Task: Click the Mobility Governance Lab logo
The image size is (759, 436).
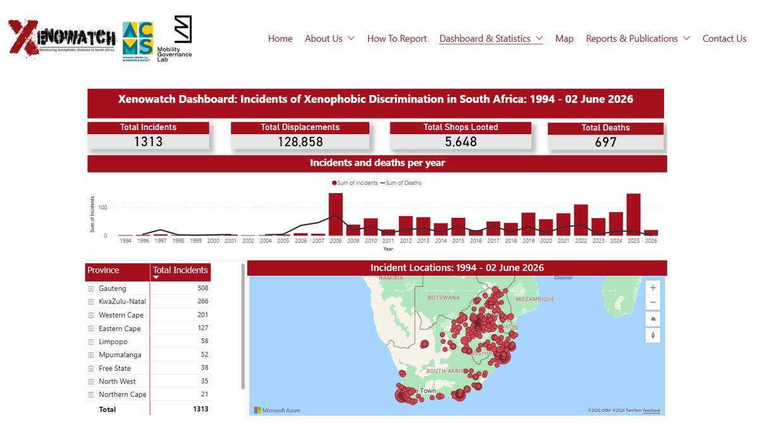Action: [x=175, y=39]
